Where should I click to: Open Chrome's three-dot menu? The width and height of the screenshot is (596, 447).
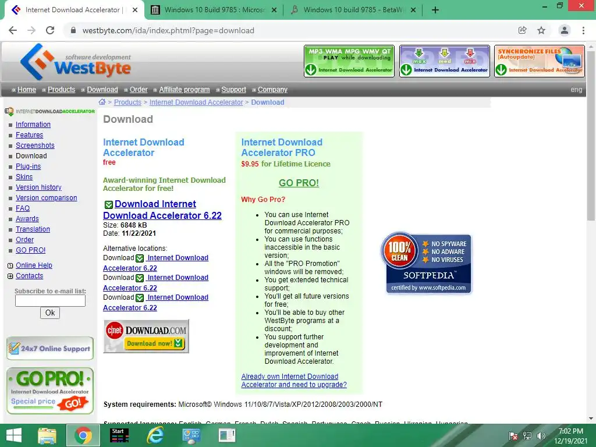(x=583, y=30)
